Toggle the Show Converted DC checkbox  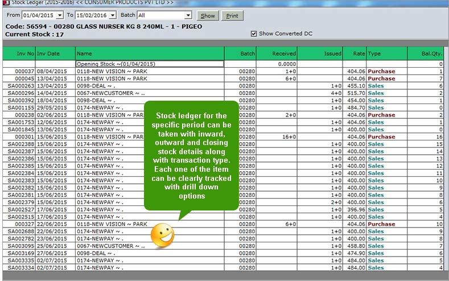coord(254,34)
